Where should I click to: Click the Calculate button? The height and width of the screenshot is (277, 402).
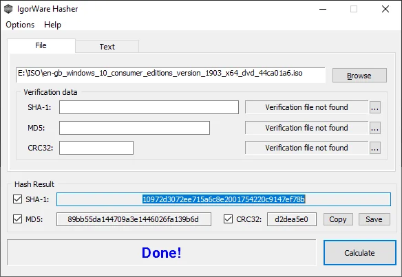pos(360,253)
